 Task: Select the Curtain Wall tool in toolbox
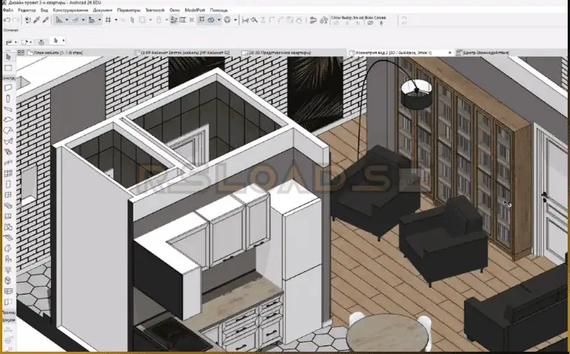tap(8, 174)
